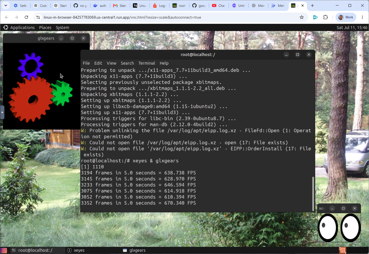369x254 pixels.
Task: Minimize the root@localhost terminal window
Action: pyautogui.click(x=286, y=55)
